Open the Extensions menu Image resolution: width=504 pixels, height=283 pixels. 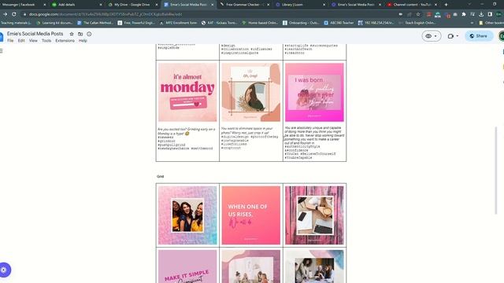coord(65,41)
